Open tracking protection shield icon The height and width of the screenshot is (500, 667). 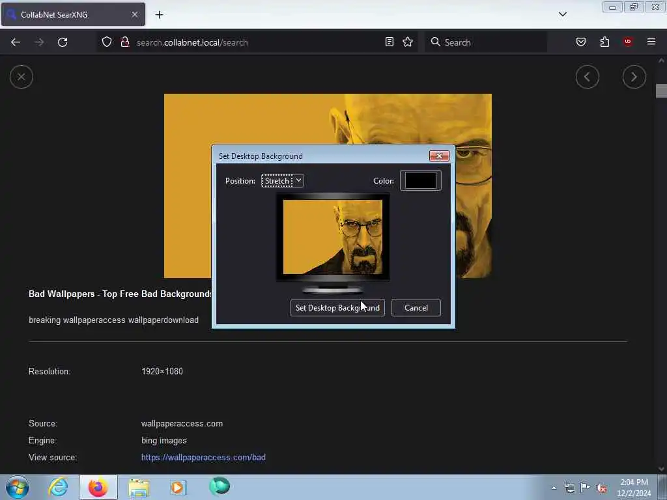(107, 42)
